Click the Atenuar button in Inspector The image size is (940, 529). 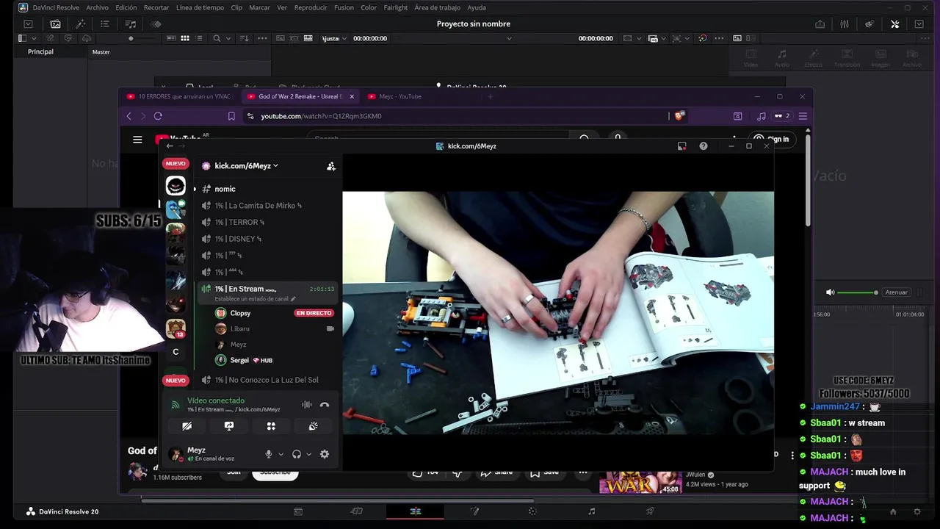[x=896, y=292]
